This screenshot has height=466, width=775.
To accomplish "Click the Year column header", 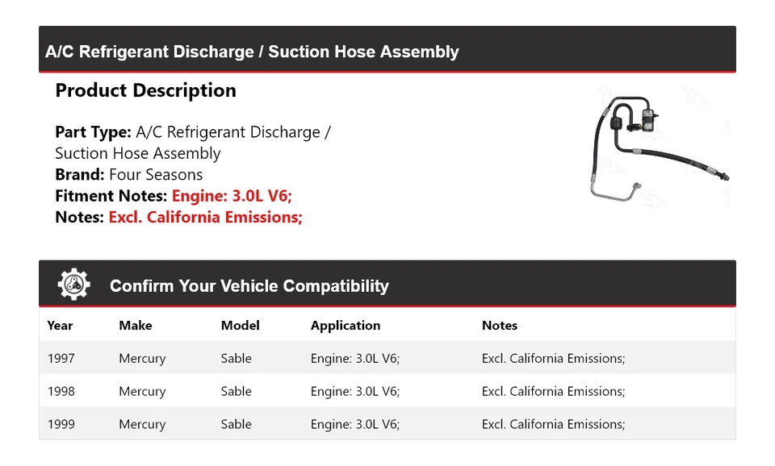I will [60, 326].
